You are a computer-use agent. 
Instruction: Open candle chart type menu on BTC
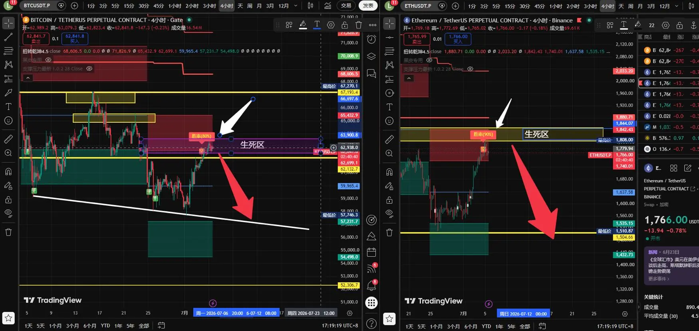[x=310, y=6]
